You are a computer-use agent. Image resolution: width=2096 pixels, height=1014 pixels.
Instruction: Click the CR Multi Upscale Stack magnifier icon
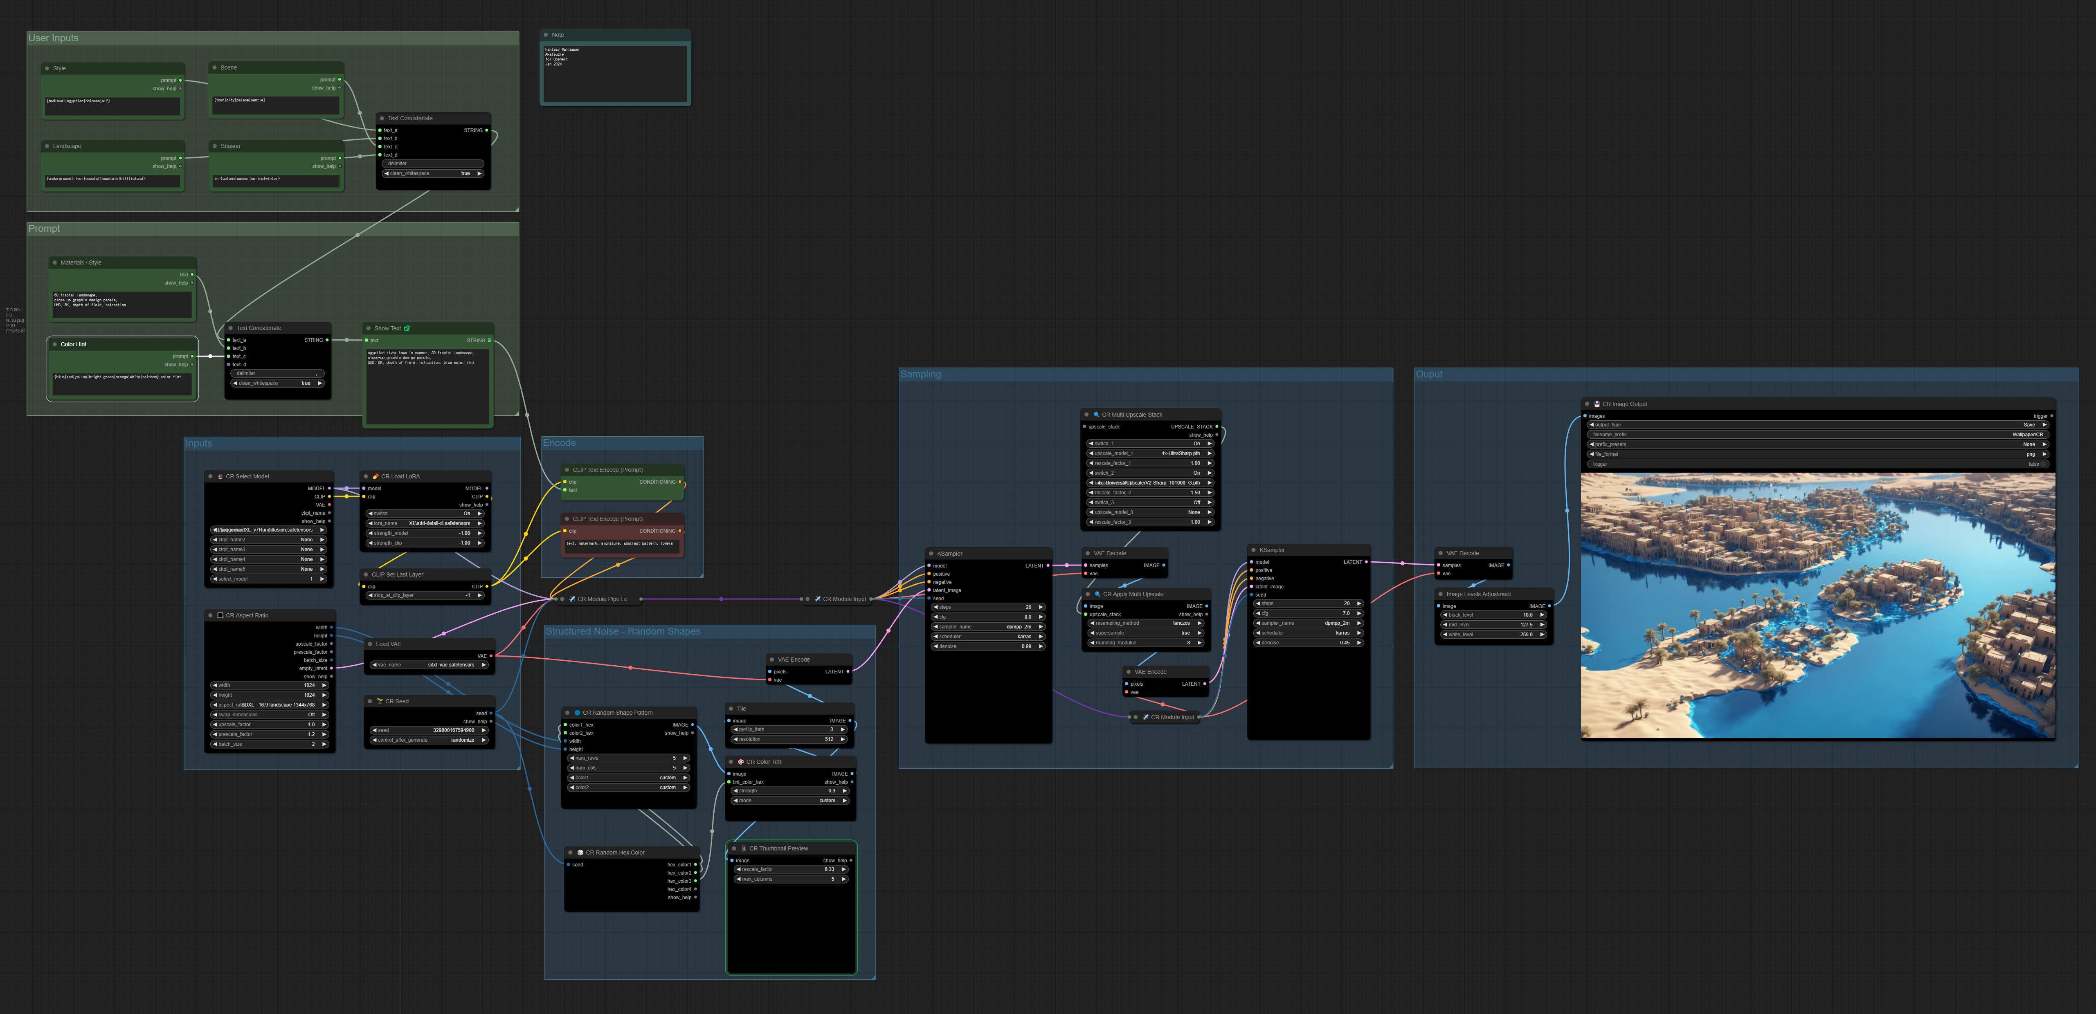pos(1096,415)
